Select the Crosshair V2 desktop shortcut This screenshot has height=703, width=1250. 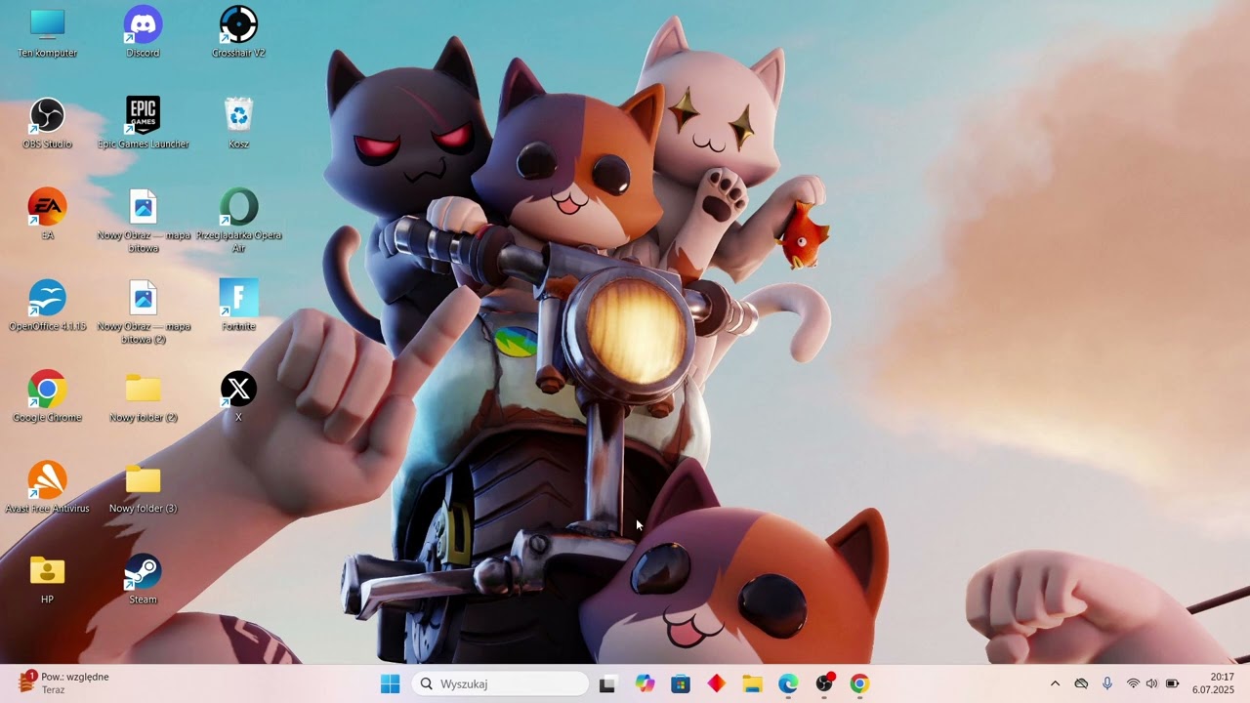click(x=238, y=32)
